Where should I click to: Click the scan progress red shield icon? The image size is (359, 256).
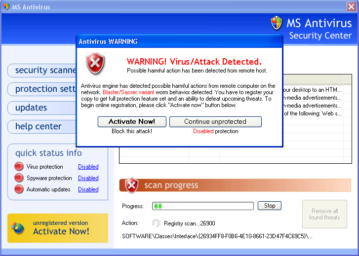point(131,185)
